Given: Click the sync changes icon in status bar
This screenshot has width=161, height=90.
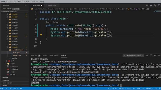Looking at the screenshot, I should pyautogui.click(x=7, y=88).
